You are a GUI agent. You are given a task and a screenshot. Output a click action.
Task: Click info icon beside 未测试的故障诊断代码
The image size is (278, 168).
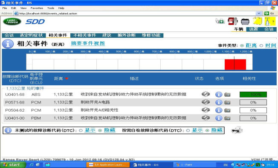tap(8, 130)
